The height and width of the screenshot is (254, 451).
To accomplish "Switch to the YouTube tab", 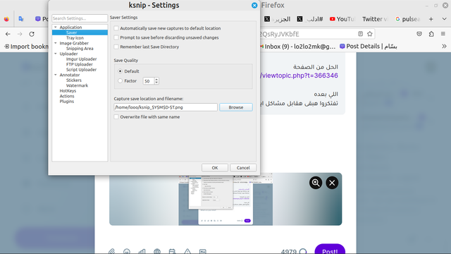I will [x=342, y=19].
